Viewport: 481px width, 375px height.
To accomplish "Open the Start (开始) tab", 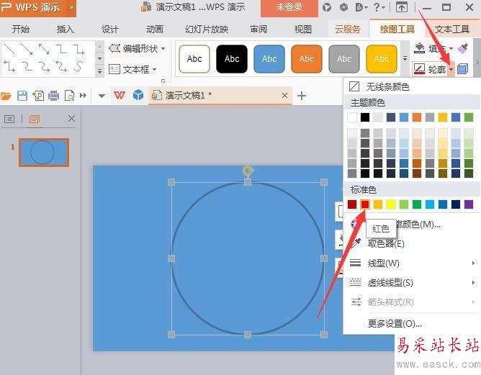I will 21,29.
